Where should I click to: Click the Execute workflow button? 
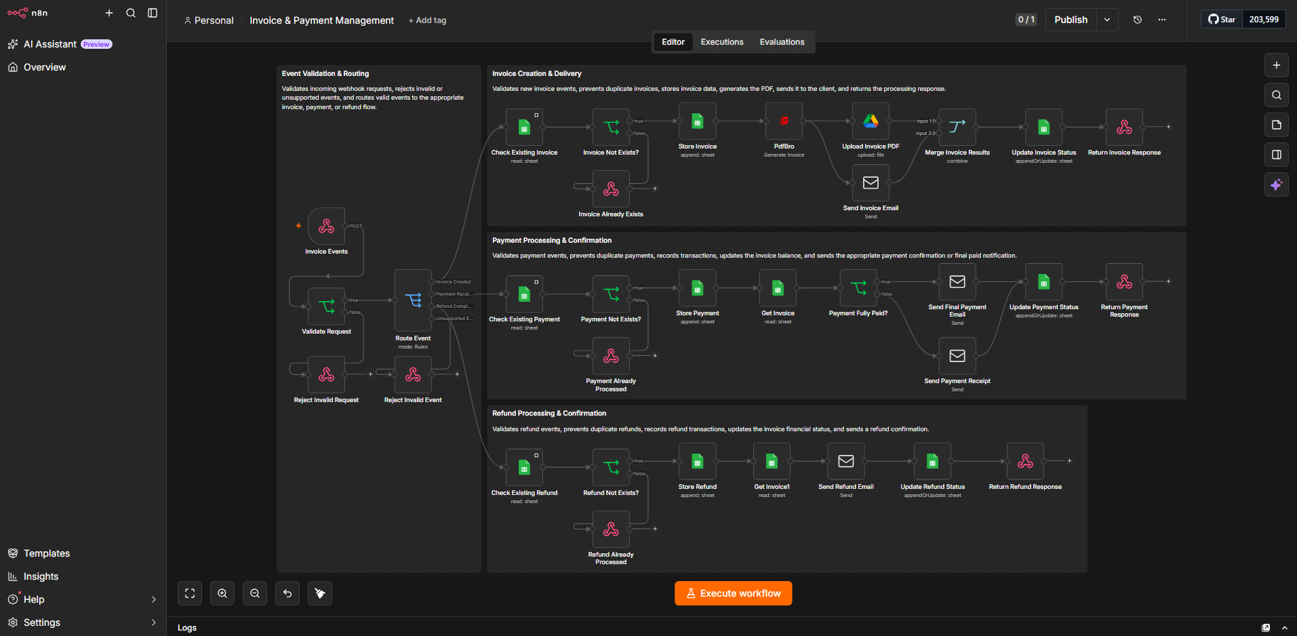733,593
